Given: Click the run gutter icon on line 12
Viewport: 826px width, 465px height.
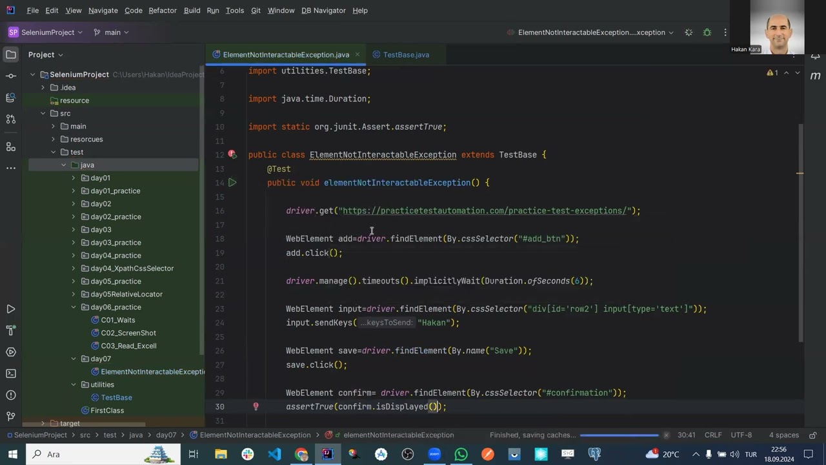Looking at the screenshot, I should tap(232, 154).
